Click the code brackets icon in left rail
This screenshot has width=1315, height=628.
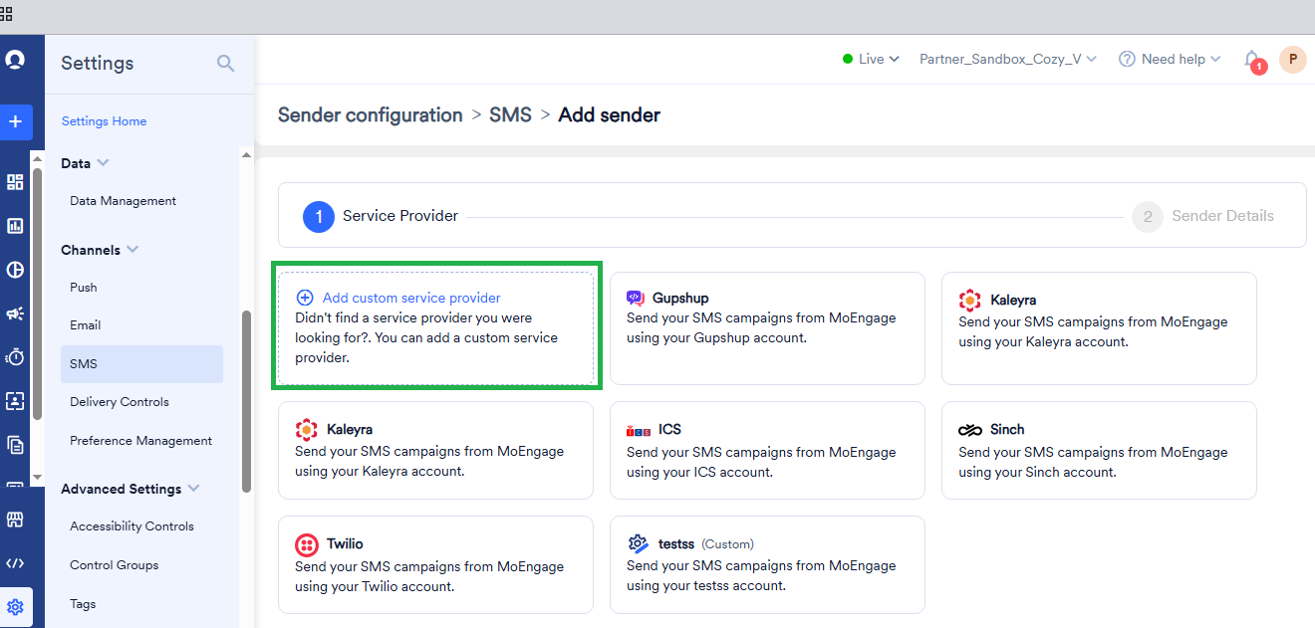[x=15, y=563]
